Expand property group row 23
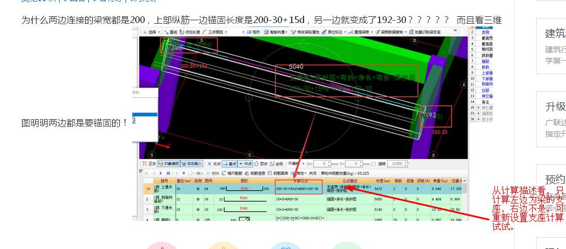This screenshot has height=249, width=566. (x=478, y=114)
